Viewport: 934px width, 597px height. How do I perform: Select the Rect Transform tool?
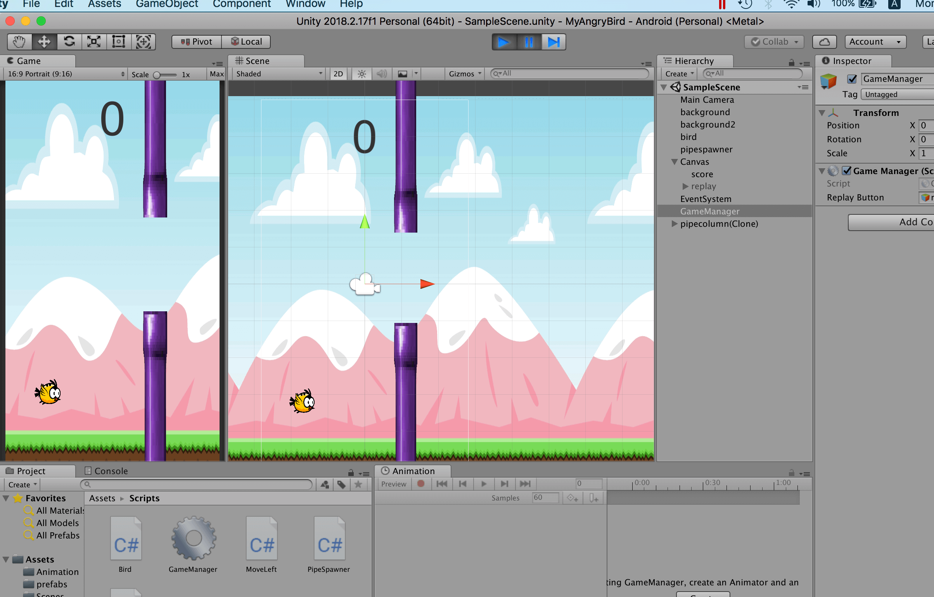click(119, 41)
